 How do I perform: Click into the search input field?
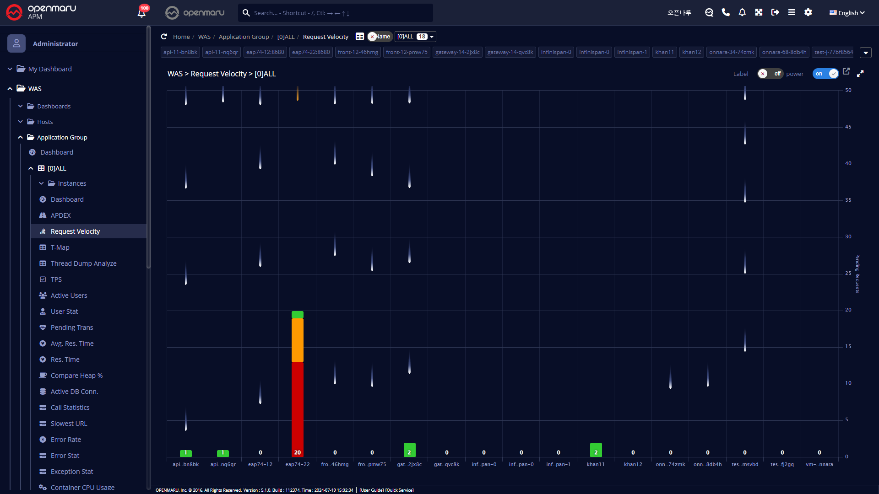(x=339, y=13)
